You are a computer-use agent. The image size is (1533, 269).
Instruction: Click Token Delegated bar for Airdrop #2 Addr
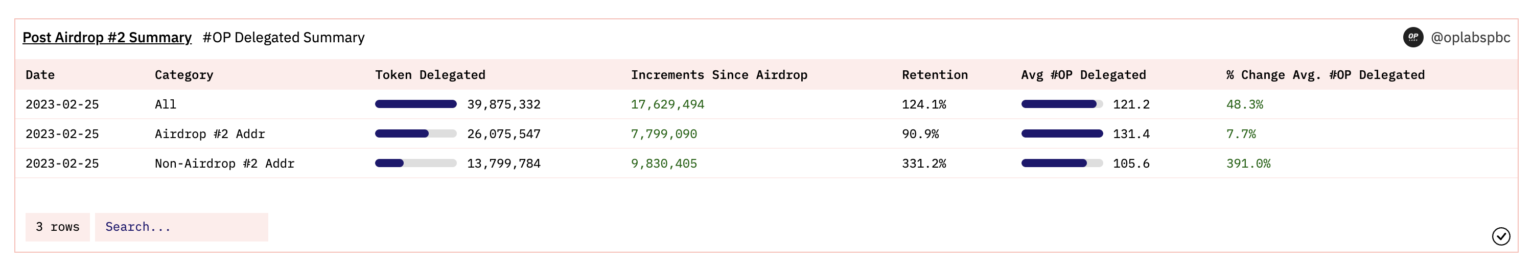[416, 133]
